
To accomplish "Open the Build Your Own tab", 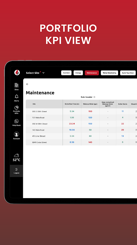I will (128, 73).
